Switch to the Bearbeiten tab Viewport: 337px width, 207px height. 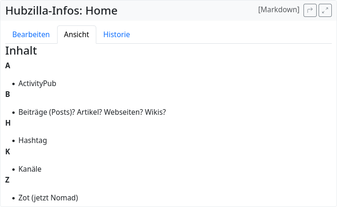pos(31,34)
